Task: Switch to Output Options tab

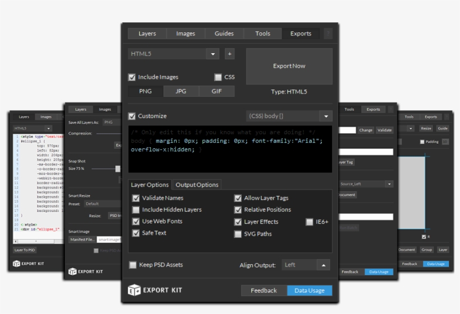Action: point(197,185)
